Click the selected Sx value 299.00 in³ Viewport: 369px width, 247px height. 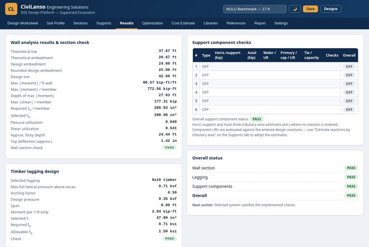click(165, 115)
